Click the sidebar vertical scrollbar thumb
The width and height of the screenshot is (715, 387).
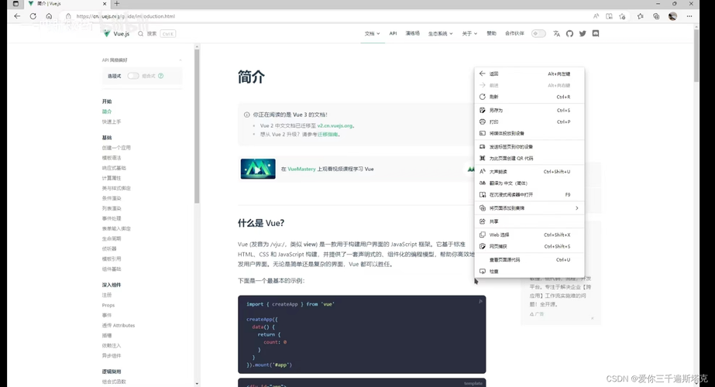click(197, 126)
